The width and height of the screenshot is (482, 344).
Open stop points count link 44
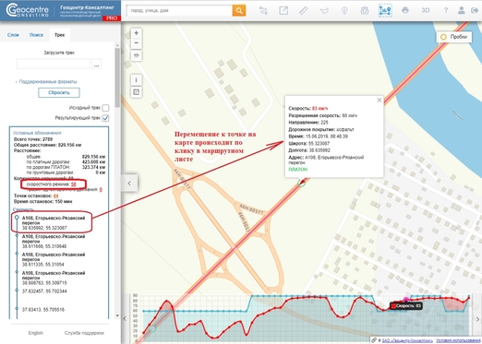tap(55, 196)
